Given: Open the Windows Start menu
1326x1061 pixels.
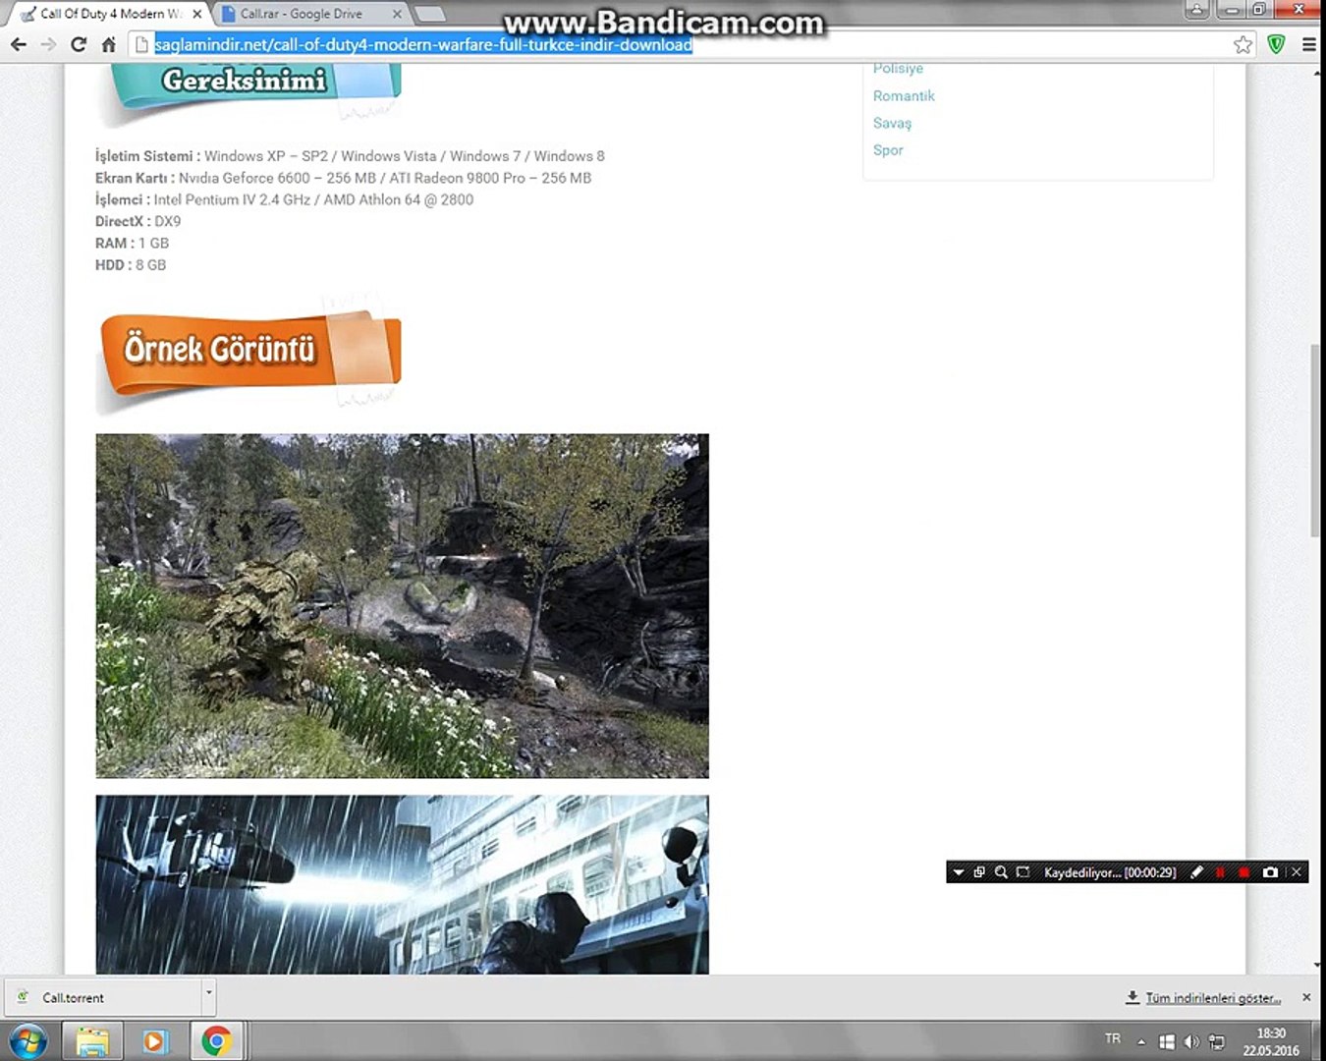Looking at the screenshot, I should tap(28, 1039).
